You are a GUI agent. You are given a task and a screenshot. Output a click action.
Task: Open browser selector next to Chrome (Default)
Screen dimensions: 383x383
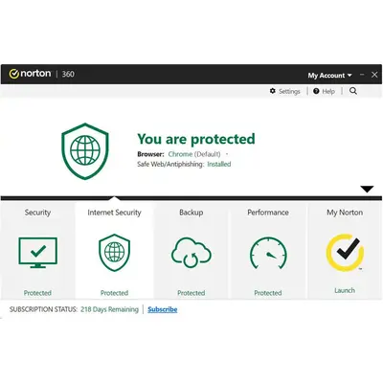pyautogui.click(x=227, y=154)
